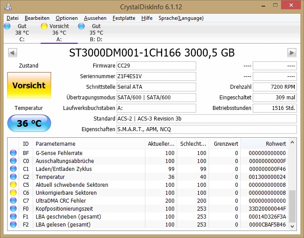Click the attribute list scrollbar thumb
The image size is (304, 238).
[x=293, y=206]
